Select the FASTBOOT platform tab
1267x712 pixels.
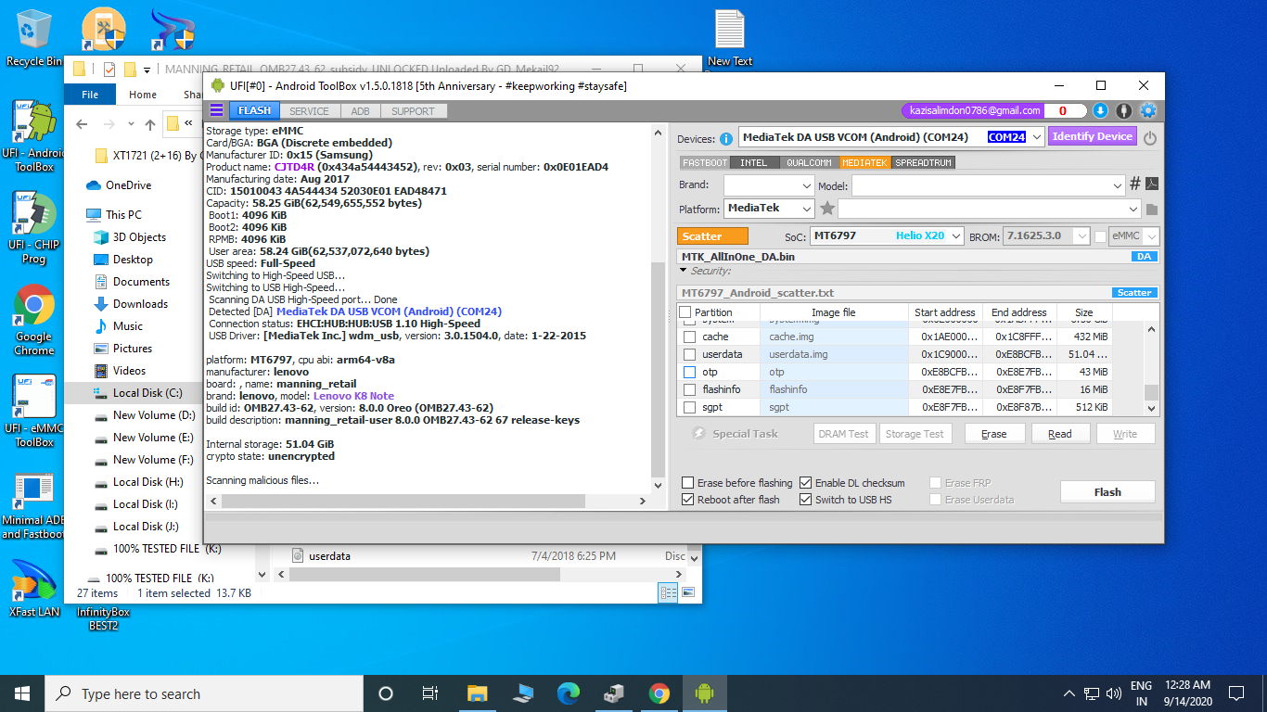coord(705,162)
